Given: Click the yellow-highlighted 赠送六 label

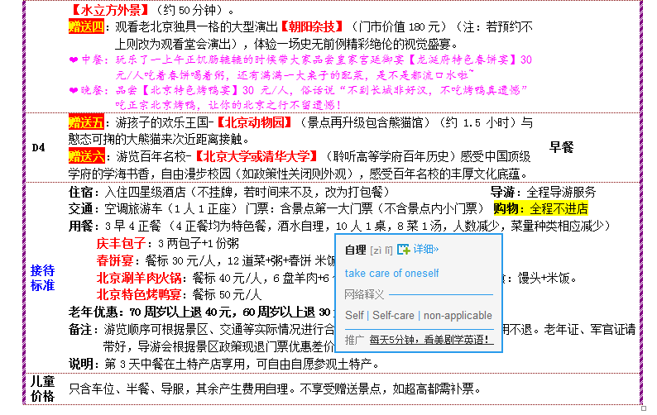Looking at the screenshot, I should tap(84, 155).
